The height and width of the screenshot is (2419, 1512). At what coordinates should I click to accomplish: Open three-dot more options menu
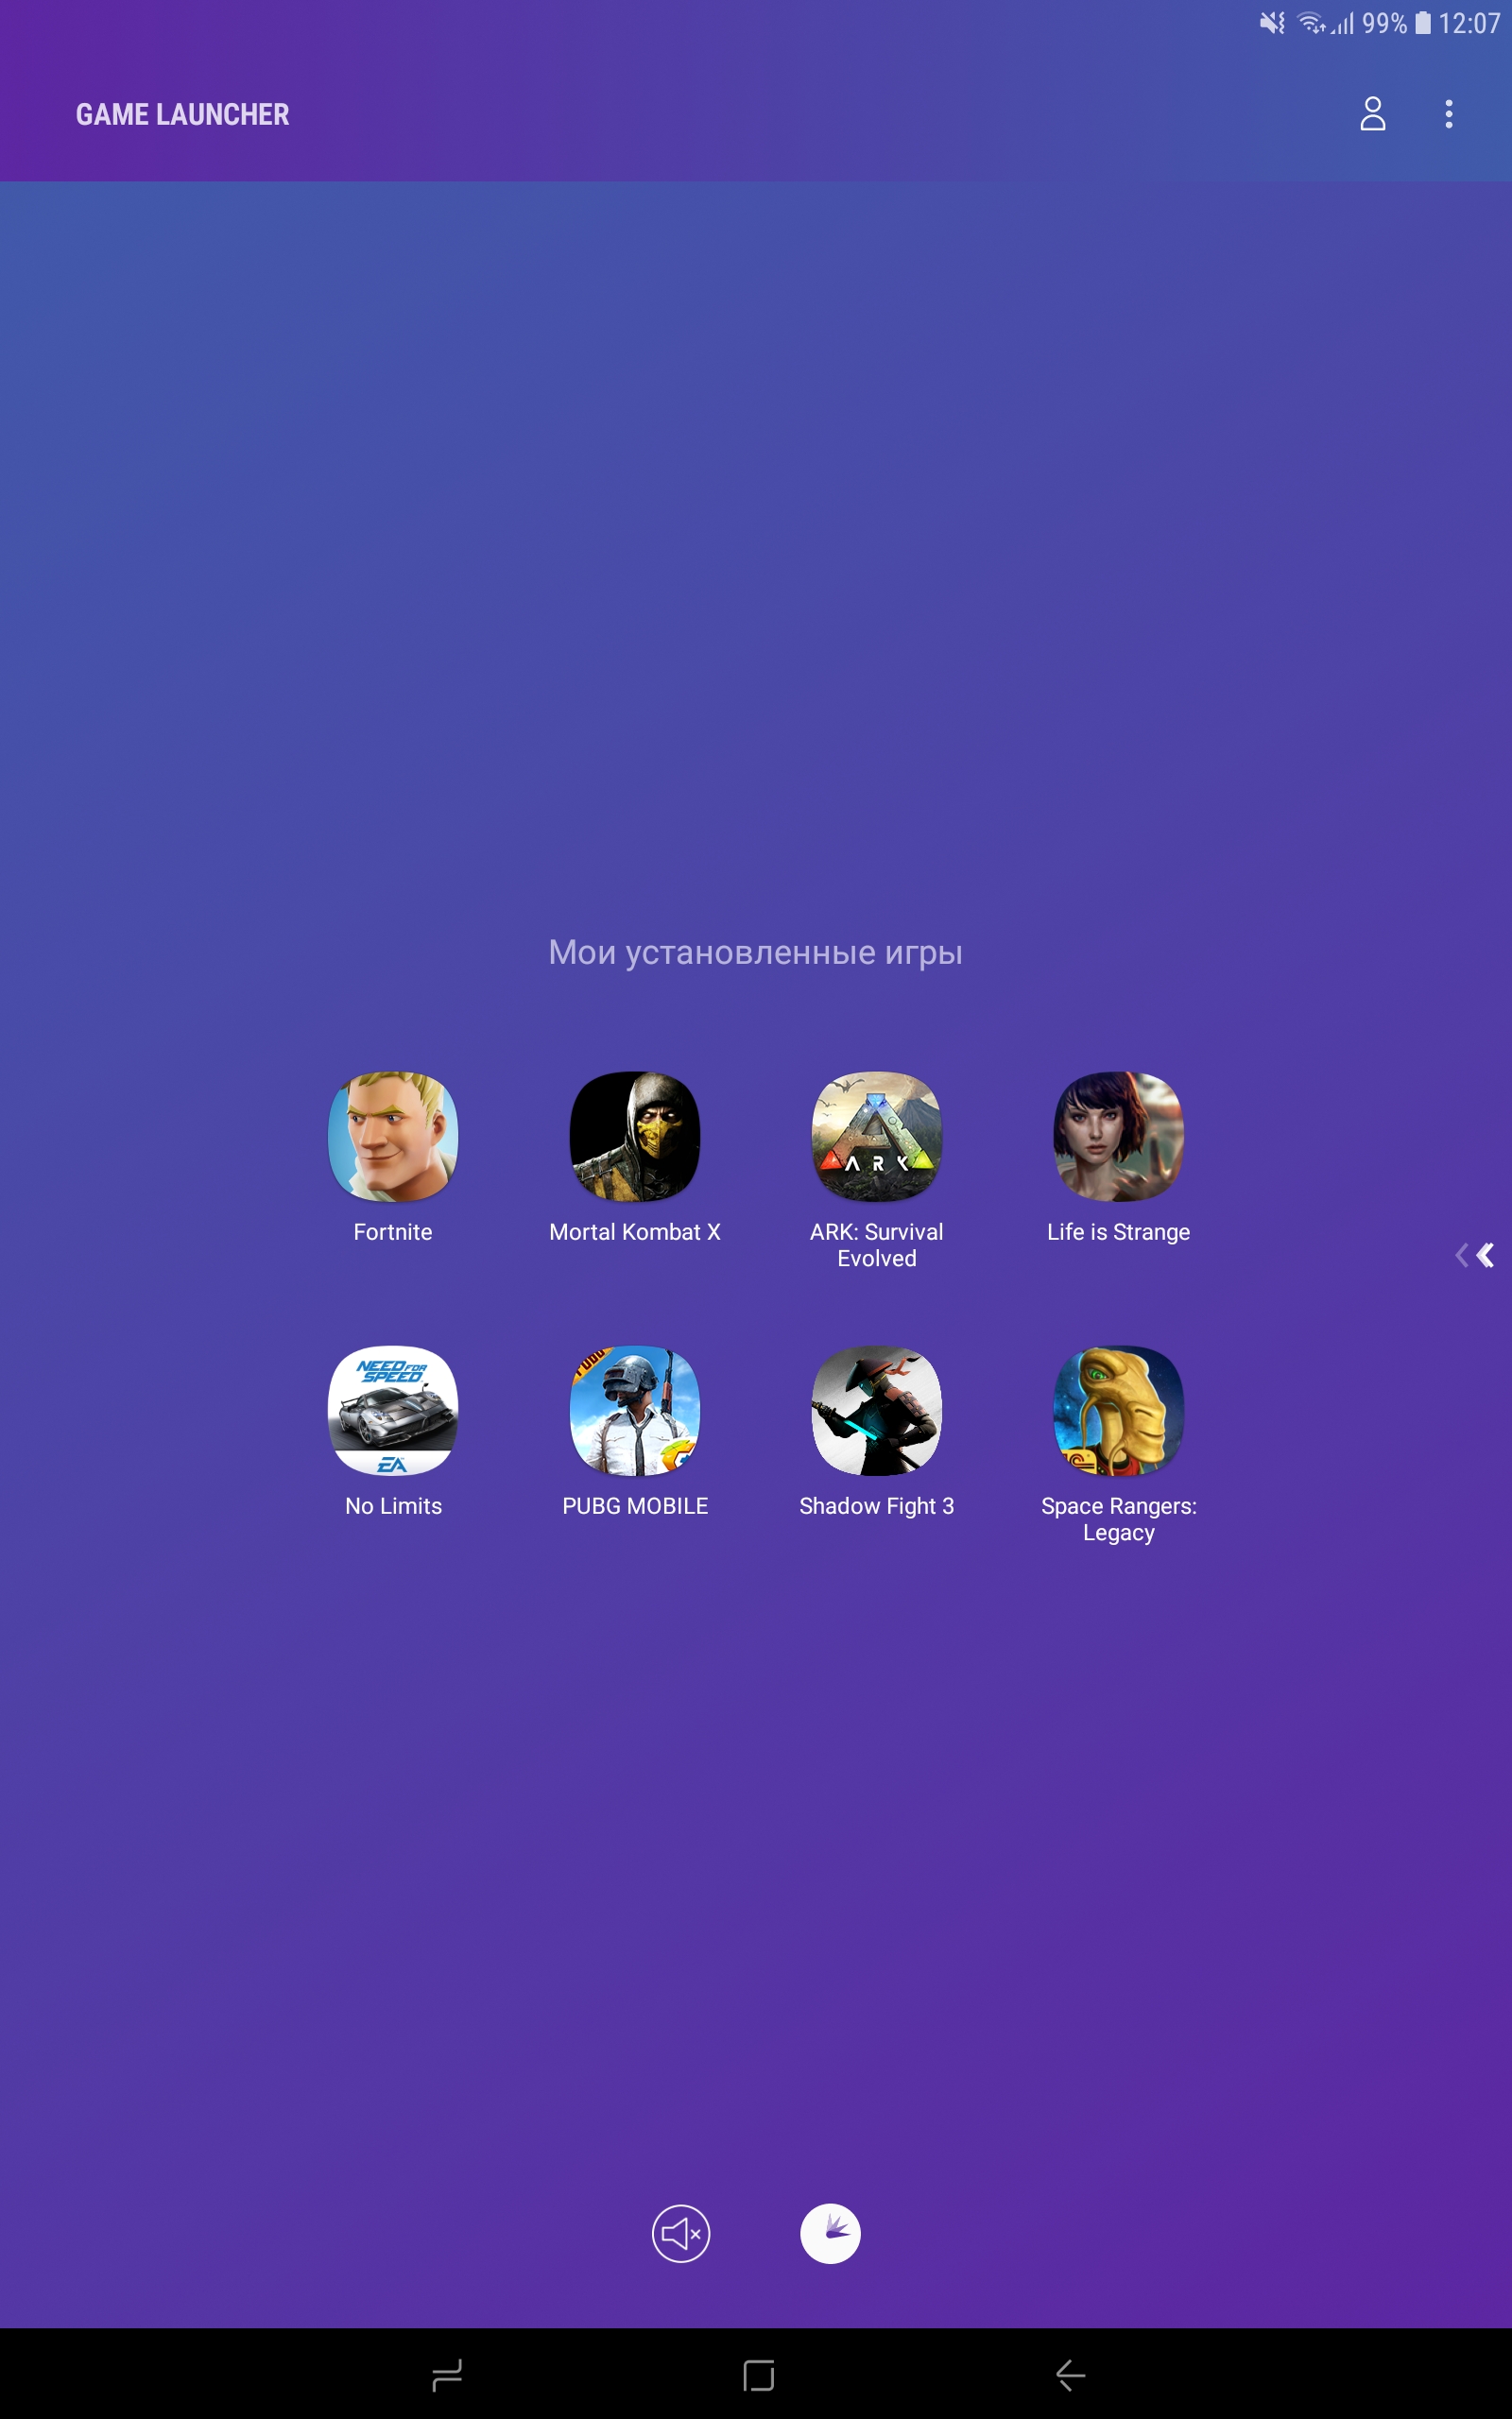(1448, 114)
